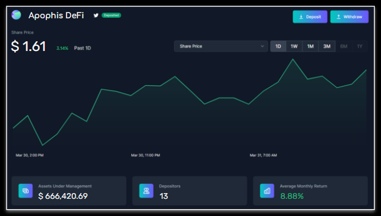Viewport: 381px width, 216px height.
Task: Select the greyed 6M range tab
Action: tap(344, 46)
